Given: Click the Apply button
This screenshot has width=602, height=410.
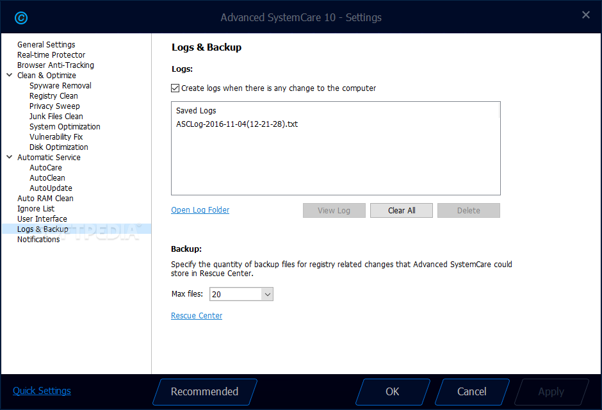Looking at the screenshot, I should click(551, 392).
